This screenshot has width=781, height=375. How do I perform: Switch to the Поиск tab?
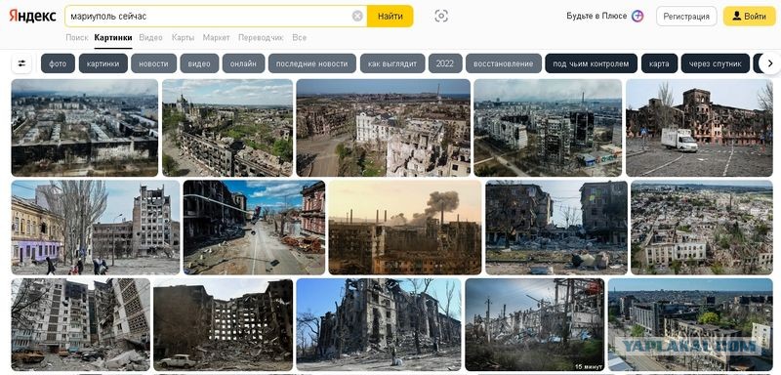tap(77, 37)
